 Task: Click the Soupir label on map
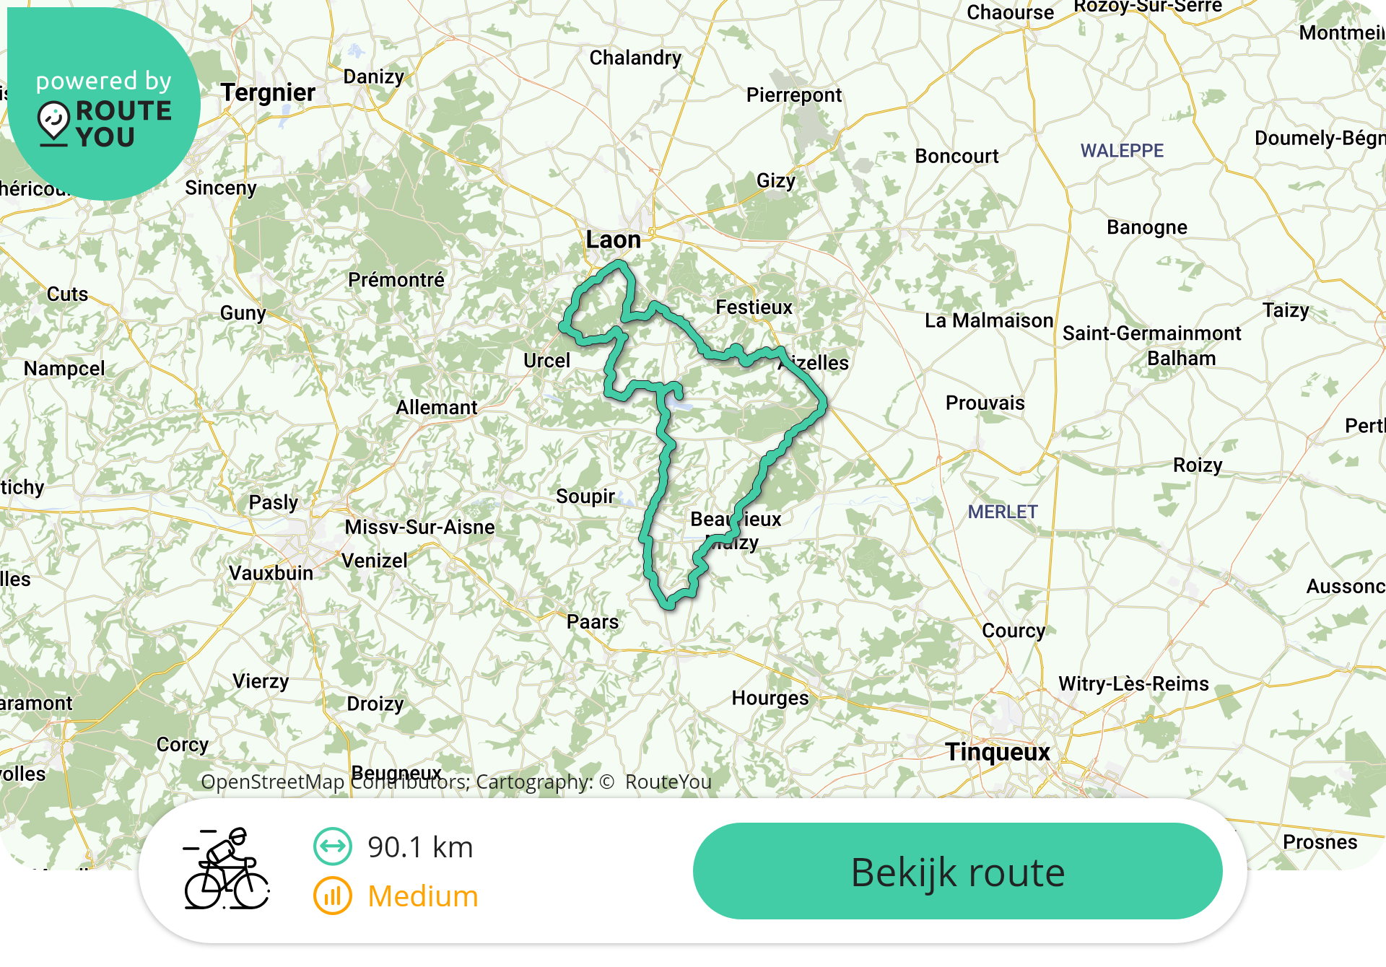[585, 496]
